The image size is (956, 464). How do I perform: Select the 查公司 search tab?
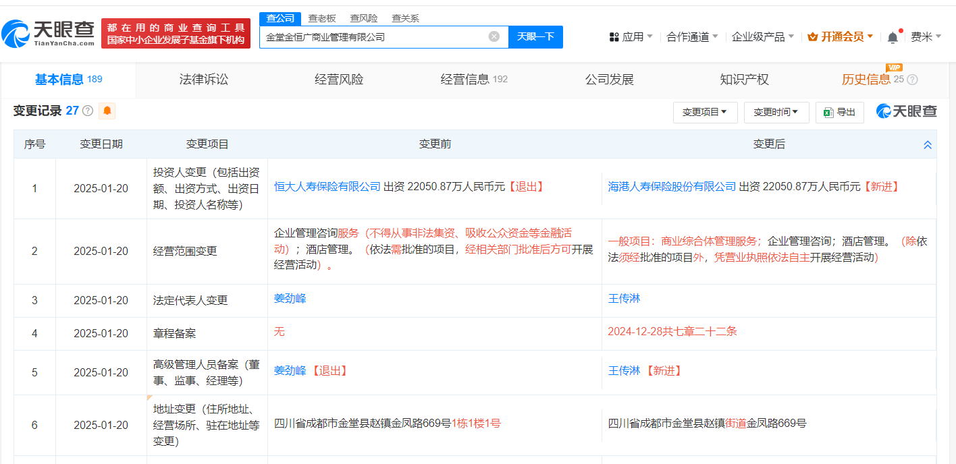(280, 18)
